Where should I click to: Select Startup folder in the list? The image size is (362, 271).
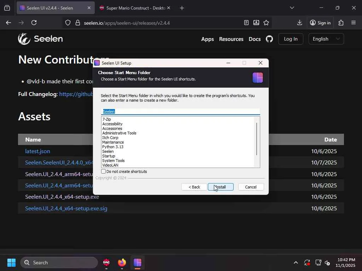tap(109, 156)
